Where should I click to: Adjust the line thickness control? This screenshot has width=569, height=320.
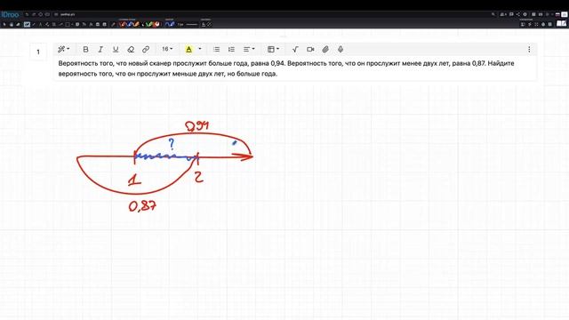[x=192, y=24]
